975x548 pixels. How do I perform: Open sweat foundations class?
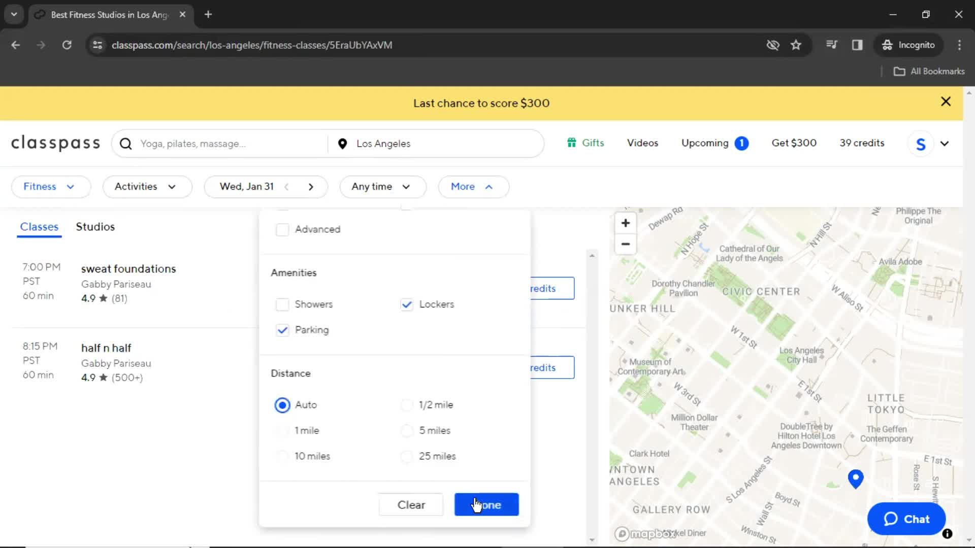click(128, 269)
